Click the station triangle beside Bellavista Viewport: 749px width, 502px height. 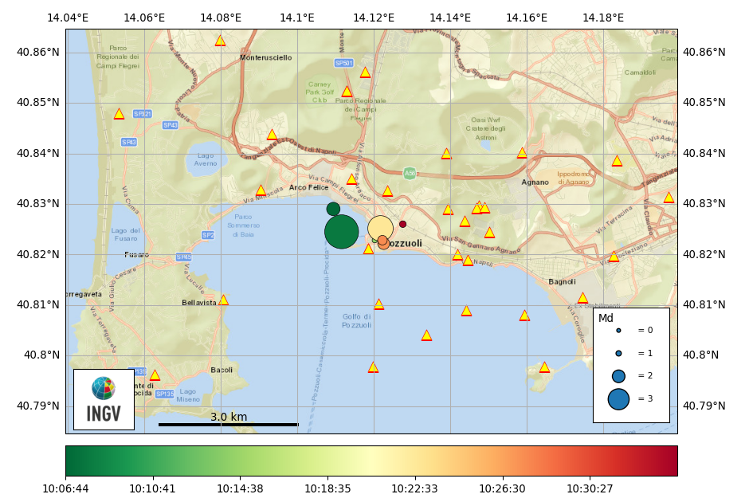pyautogui.click(x=223, y=300)
